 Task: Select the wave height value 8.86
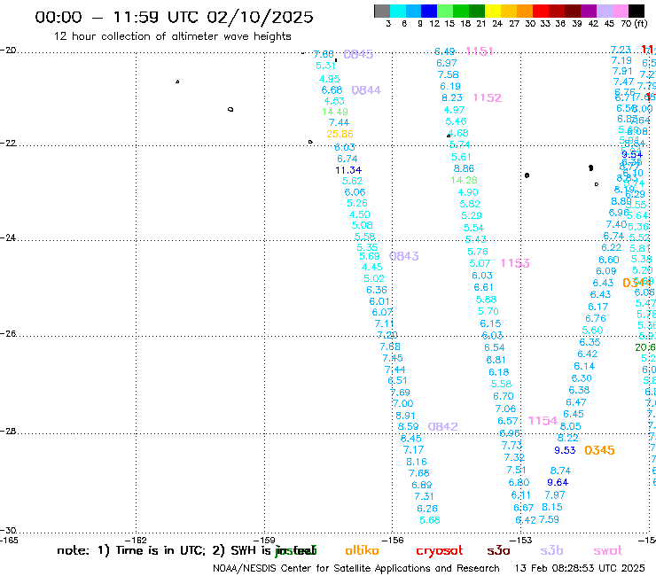[x=464, y=168]
